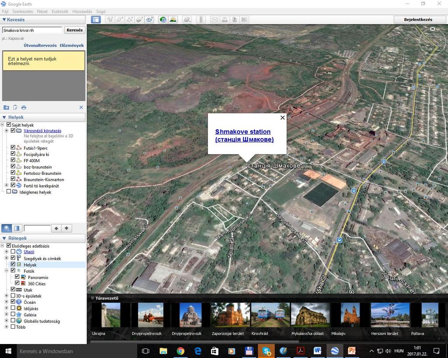Open the Súgó menu
Screen dimensions: 448x358
101,11
